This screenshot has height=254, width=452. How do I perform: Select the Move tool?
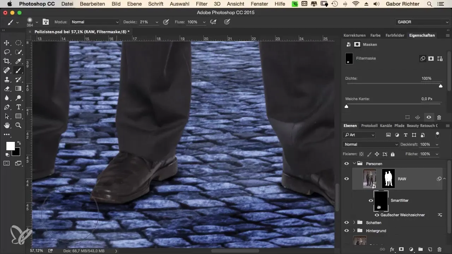click(x=6, y=43)
